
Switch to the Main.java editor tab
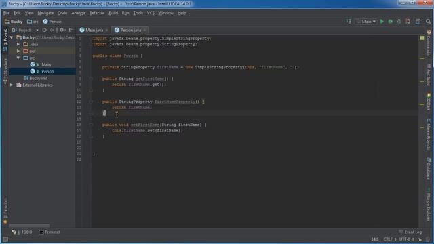coord(94,30)
